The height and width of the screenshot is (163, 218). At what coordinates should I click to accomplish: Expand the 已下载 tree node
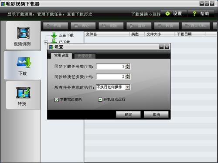[x=46, y=42]
